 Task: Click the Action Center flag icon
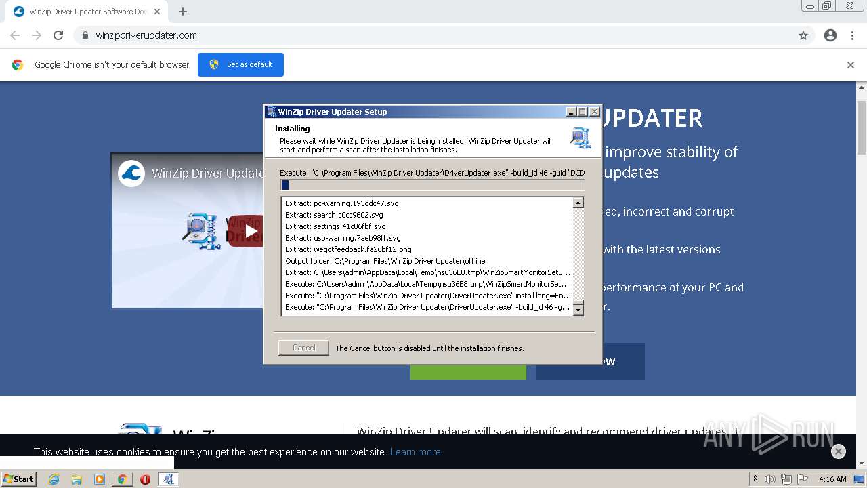pos(803,479)
